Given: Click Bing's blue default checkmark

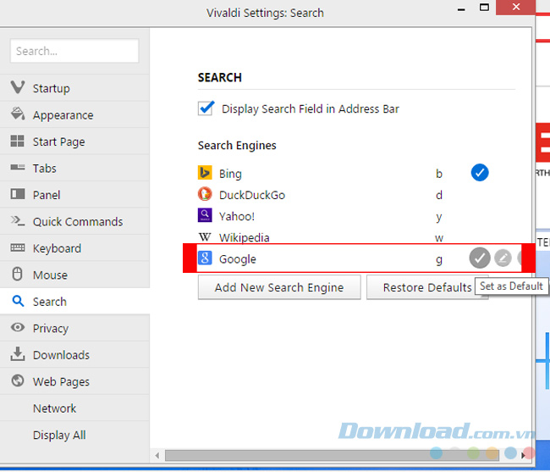Looking at the screenshot, I should coord(480,173).
